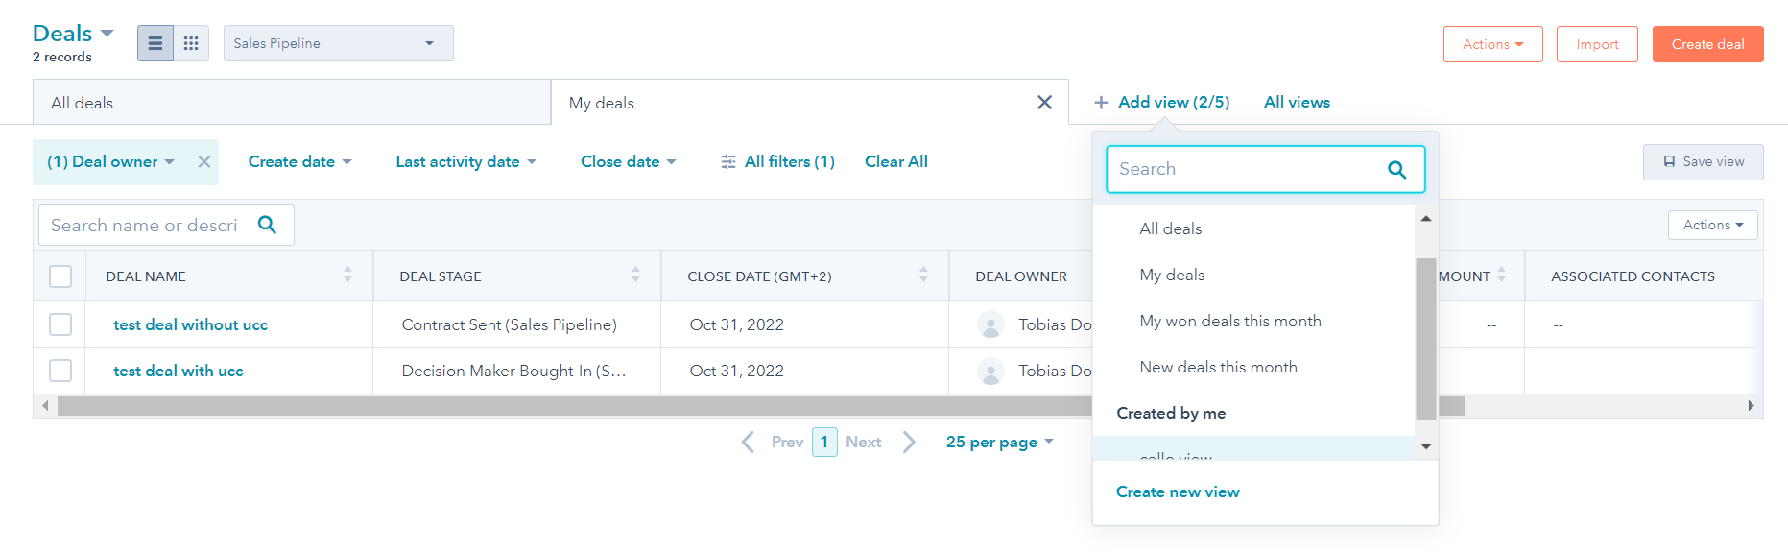The image size is (1788, 552).
Task: Sort by Deal Stage column arrows
Action: 635,275
